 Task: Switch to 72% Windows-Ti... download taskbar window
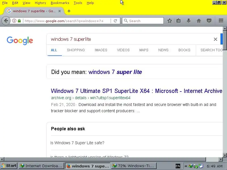(x=134, y=166)
